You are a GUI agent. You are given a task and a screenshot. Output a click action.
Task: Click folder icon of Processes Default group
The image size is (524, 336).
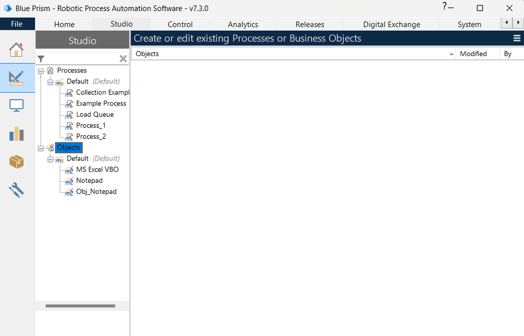[59, 82]
